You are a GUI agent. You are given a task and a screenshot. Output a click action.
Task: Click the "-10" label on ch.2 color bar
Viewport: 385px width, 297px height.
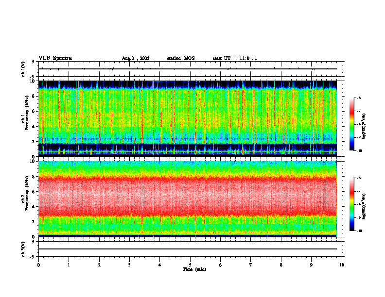tap(359, 231)
